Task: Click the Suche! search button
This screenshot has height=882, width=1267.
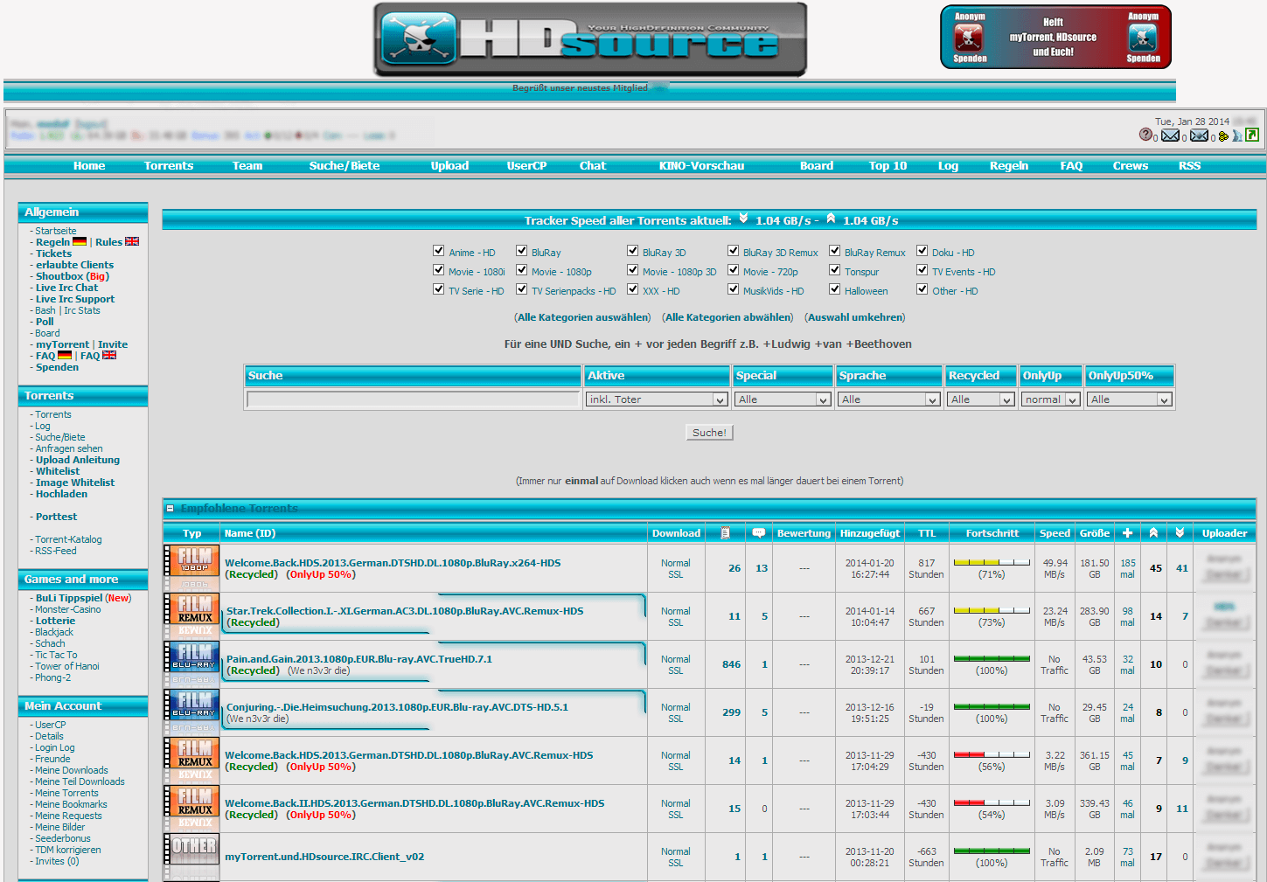Action: click(x=709, y=433)
